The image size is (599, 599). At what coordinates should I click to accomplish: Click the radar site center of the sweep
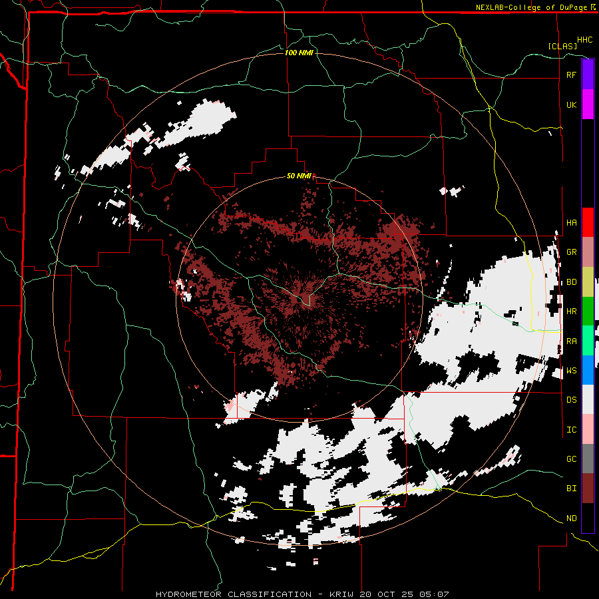(x=300, y=300)
